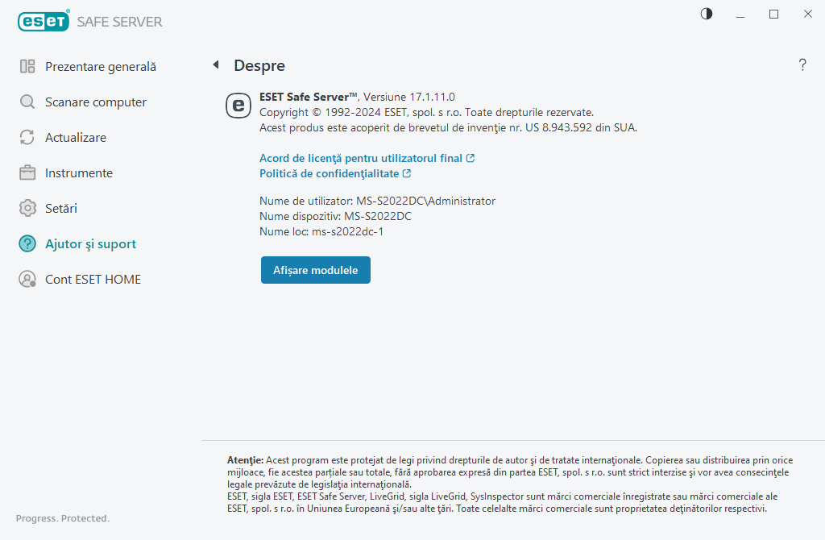Click the Despre page title

click(x=259, y=65)
